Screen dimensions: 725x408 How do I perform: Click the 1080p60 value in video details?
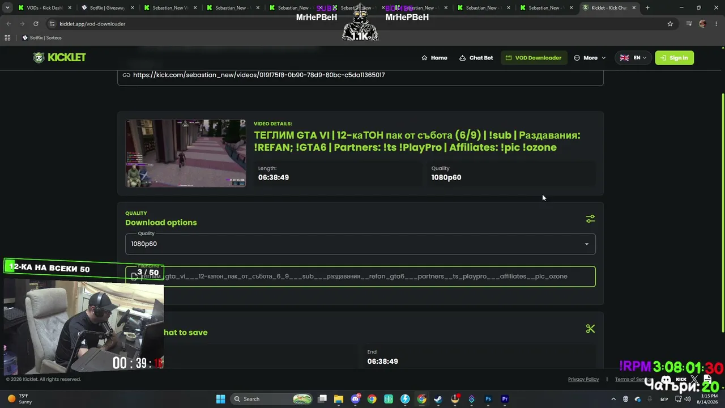click(x=446, y=177)
